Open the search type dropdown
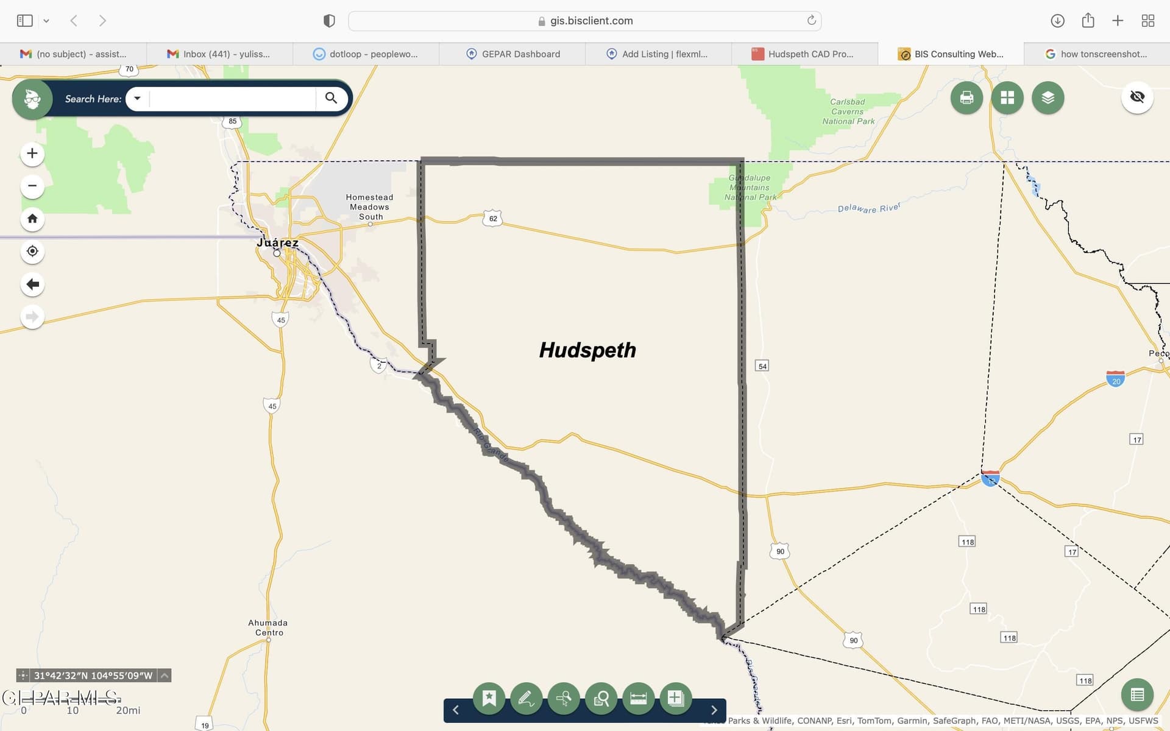 (137, 98)
